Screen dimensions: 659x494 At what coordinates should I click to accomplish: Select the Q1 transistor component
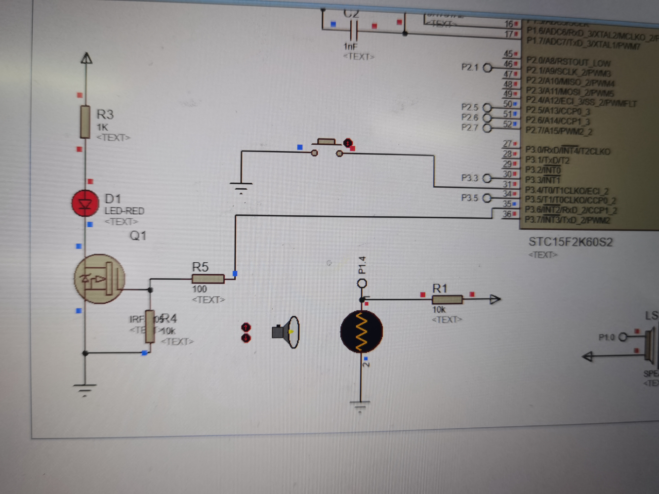(99, 279)
